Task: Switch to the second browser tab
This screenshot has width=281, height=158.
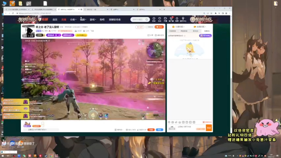Action: (43, 9)
